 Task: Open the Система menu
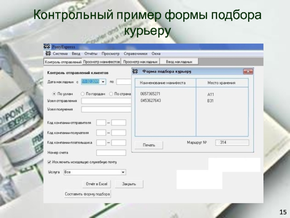coord(60,53)
